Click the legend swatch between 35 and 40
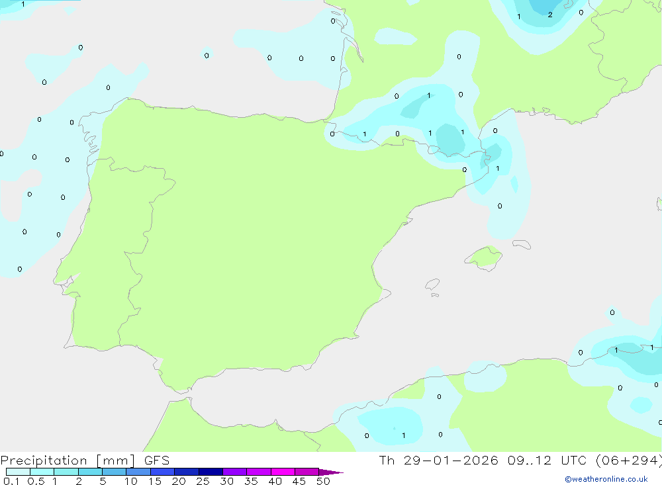The image size is (662, 485). pyautogui.click(x=258, y=472)
